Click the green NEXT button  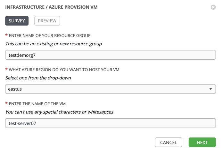point(202,142)
